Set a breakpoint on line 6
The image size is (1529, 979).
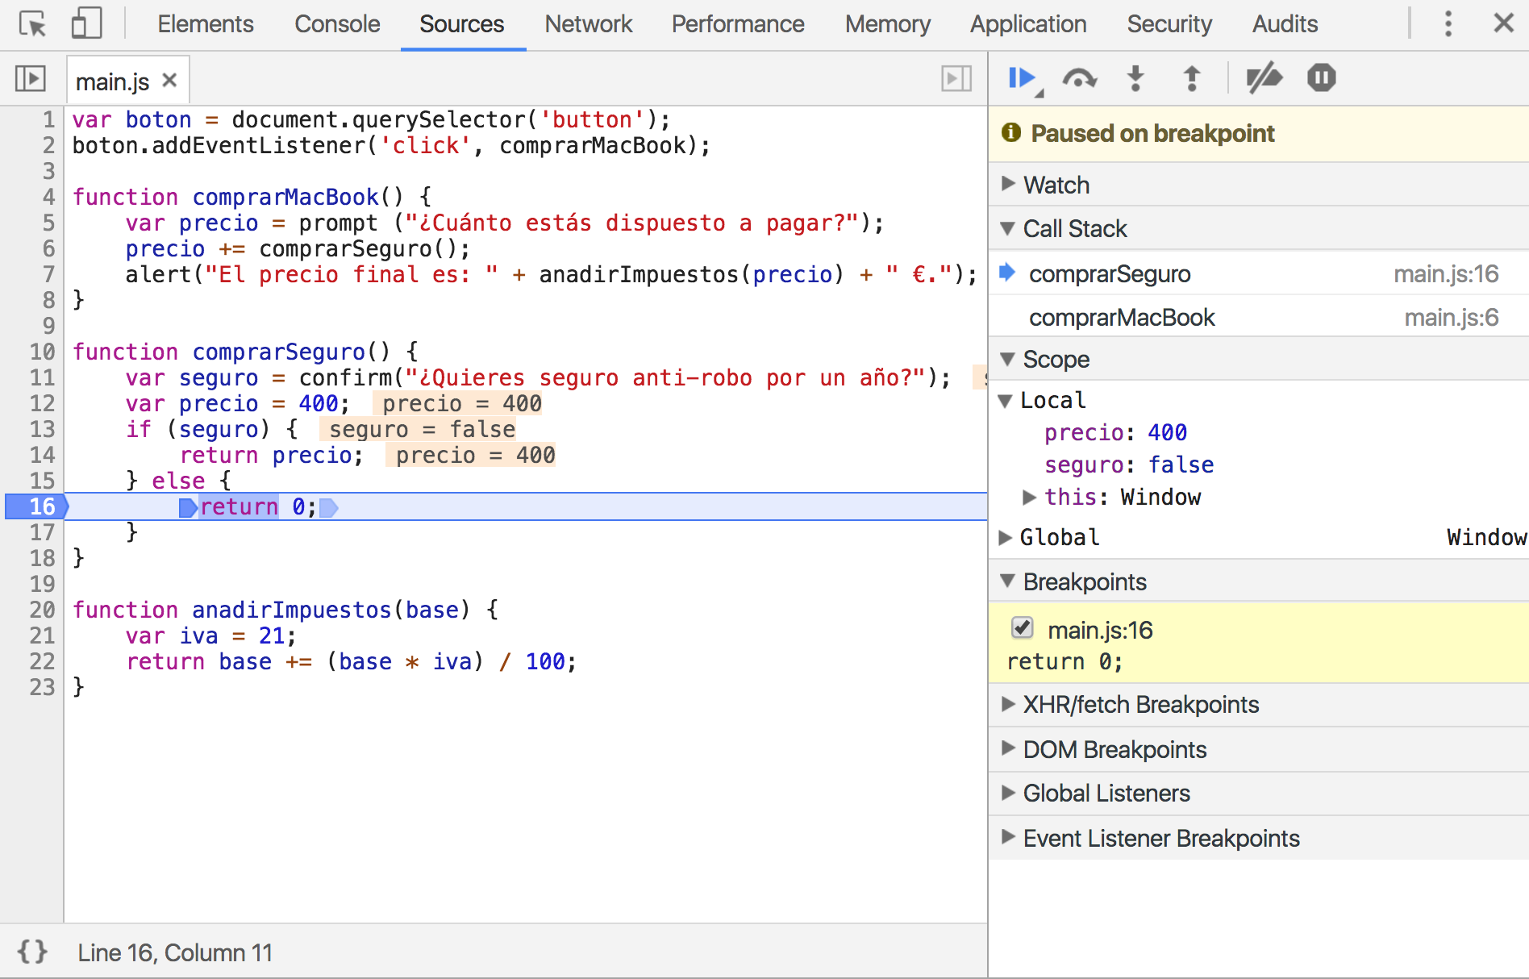(48, 248)
